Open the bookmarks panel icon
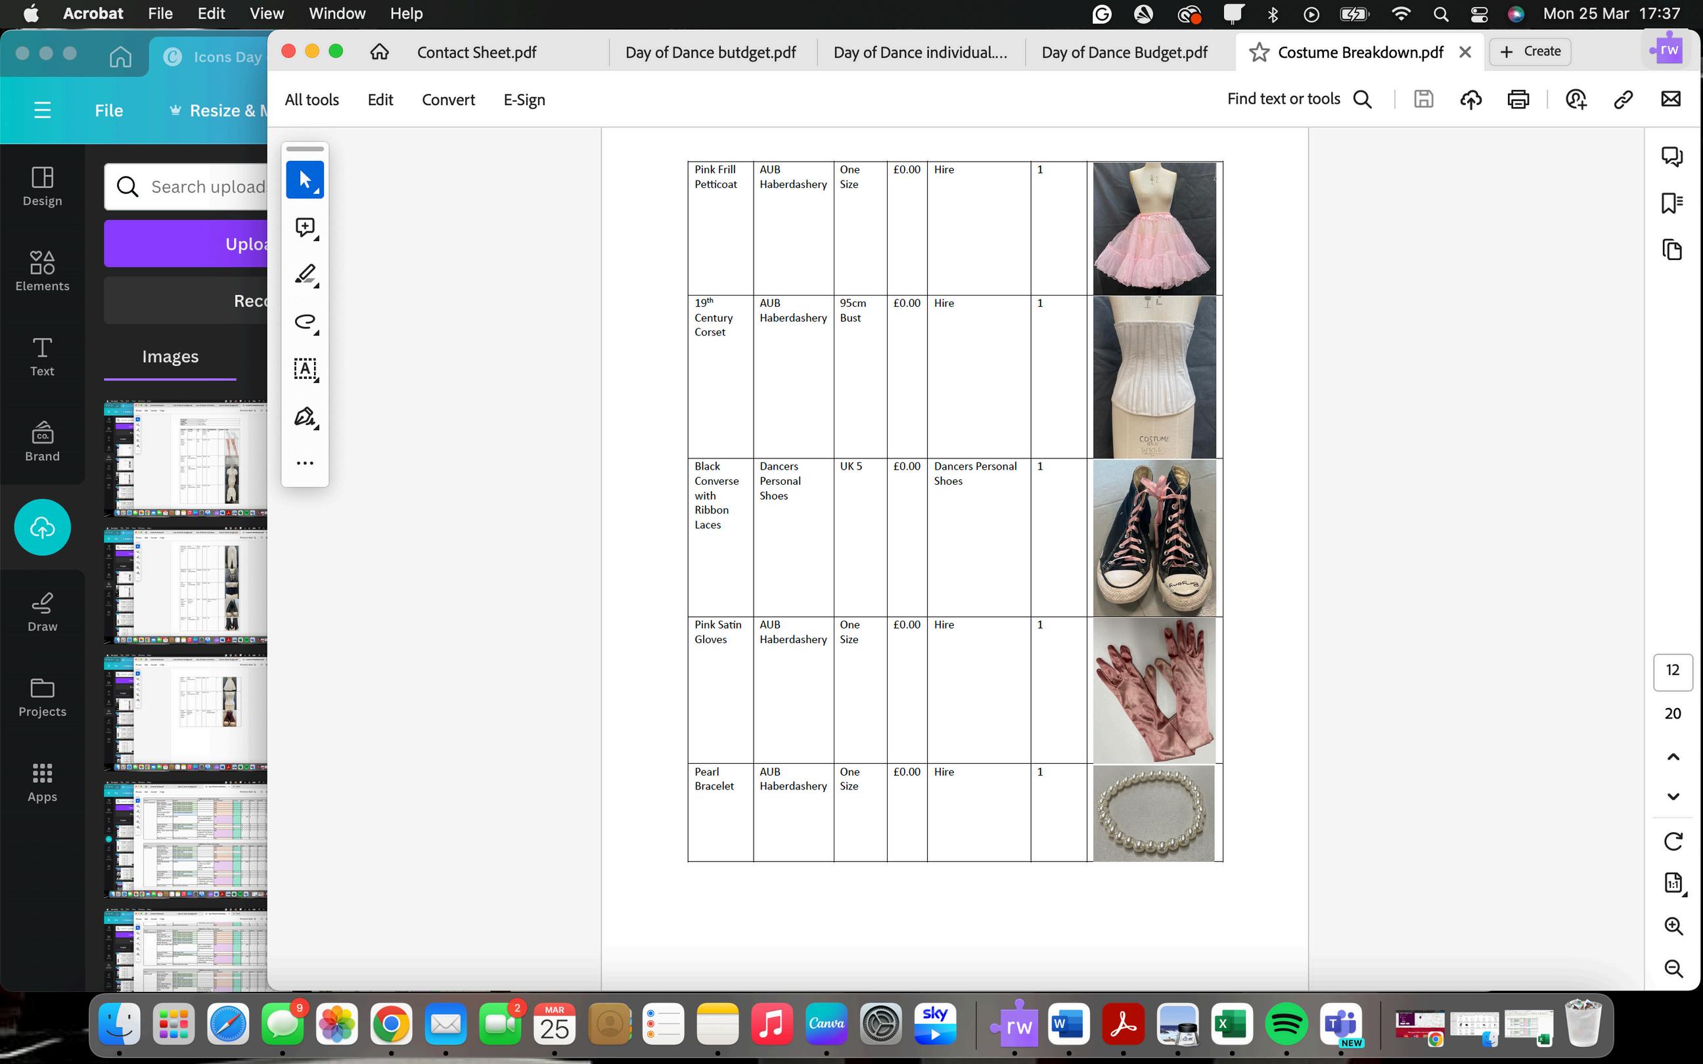1703x1064 pixels. point(1671,204)
